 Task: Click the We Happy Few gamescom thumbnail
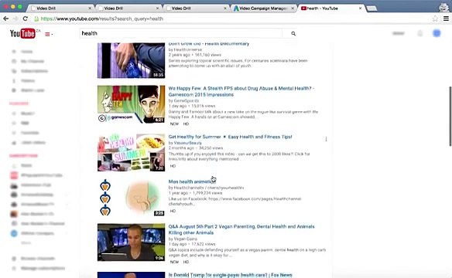[131, 104]
